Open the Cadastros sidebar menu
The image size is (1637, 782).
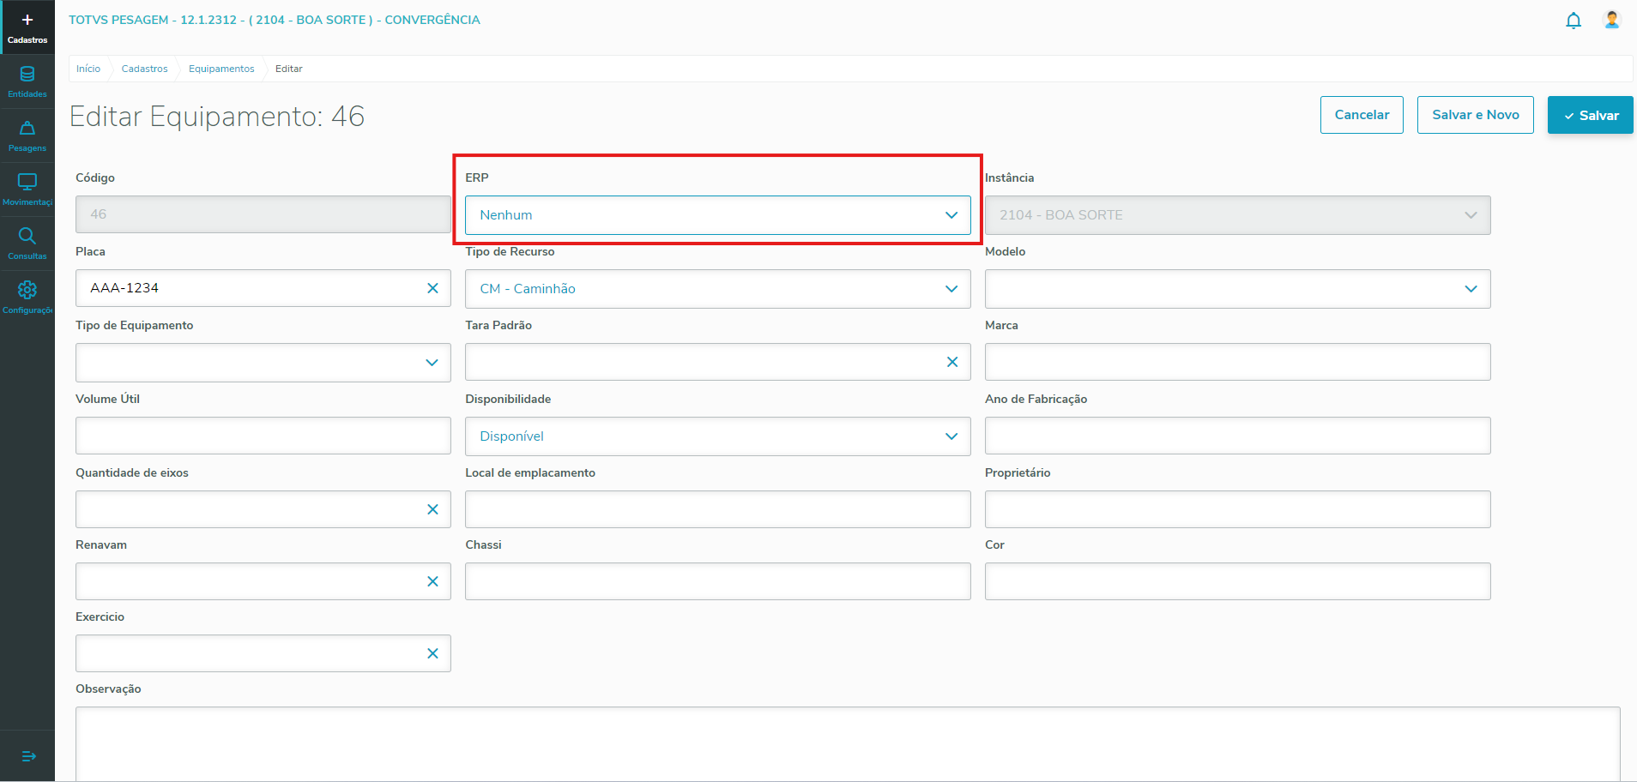click(27, 27)
